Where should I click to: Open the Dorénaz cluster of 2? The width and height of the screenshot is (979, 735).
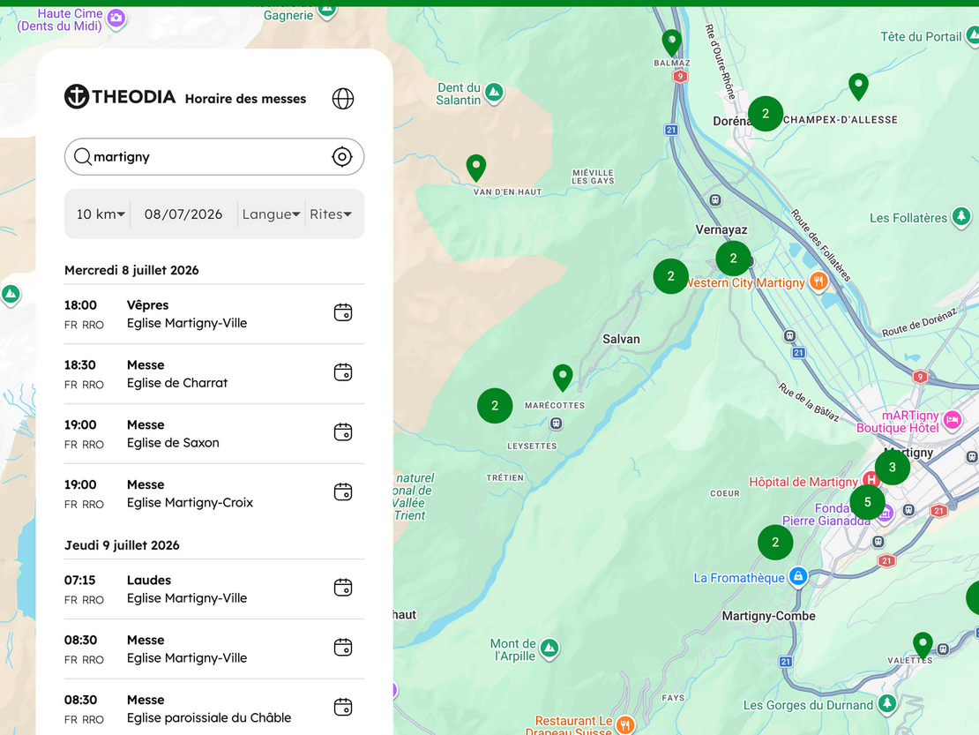point(766,114)
